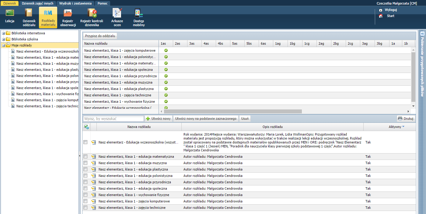The width and height of the screenshot is (426, 214).
Task: Check the edukacja plastyczna row checkbox
Action: [86, 169]
